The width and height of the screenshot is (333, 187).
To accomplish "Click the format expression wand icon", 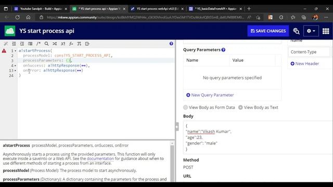I will point(6,44).
